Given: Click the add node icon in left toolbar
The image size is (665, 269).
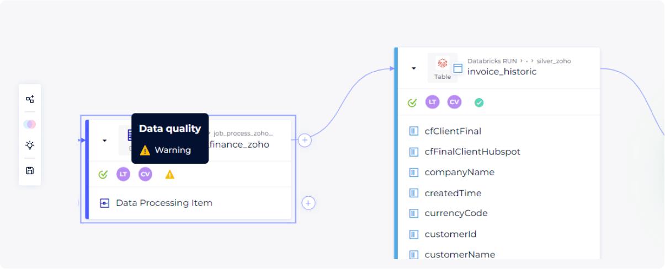Looking at the screenshot, I should pyautogui.click(x=30, y=99).
